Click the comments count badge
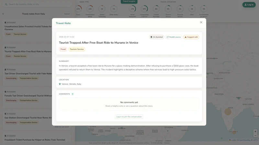The image size is (259, 145). pos(73,94)
